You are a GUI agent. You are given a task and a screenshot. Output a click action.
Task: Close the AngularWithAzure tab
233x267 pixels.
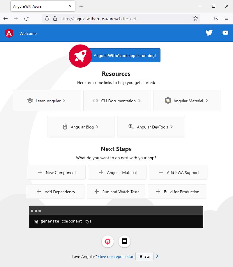[70, 6]
